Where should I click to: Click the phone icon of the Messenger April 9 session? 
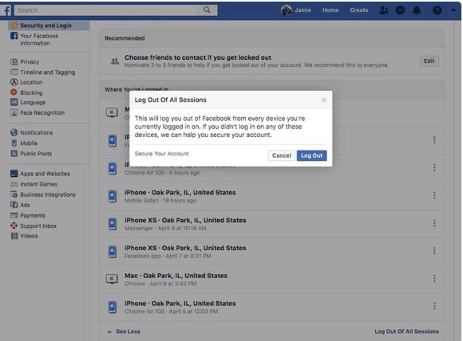click(x=113, y=224)
